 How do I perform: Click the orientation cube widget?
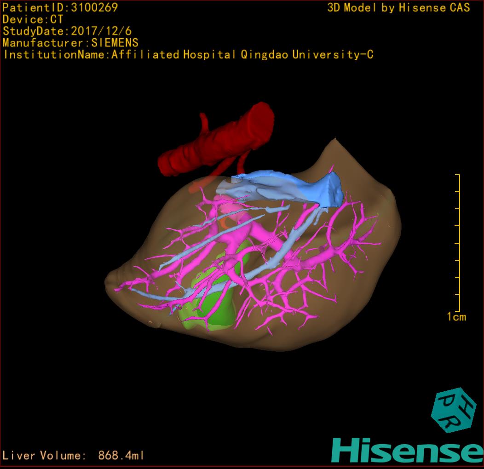tap(453, 410)
